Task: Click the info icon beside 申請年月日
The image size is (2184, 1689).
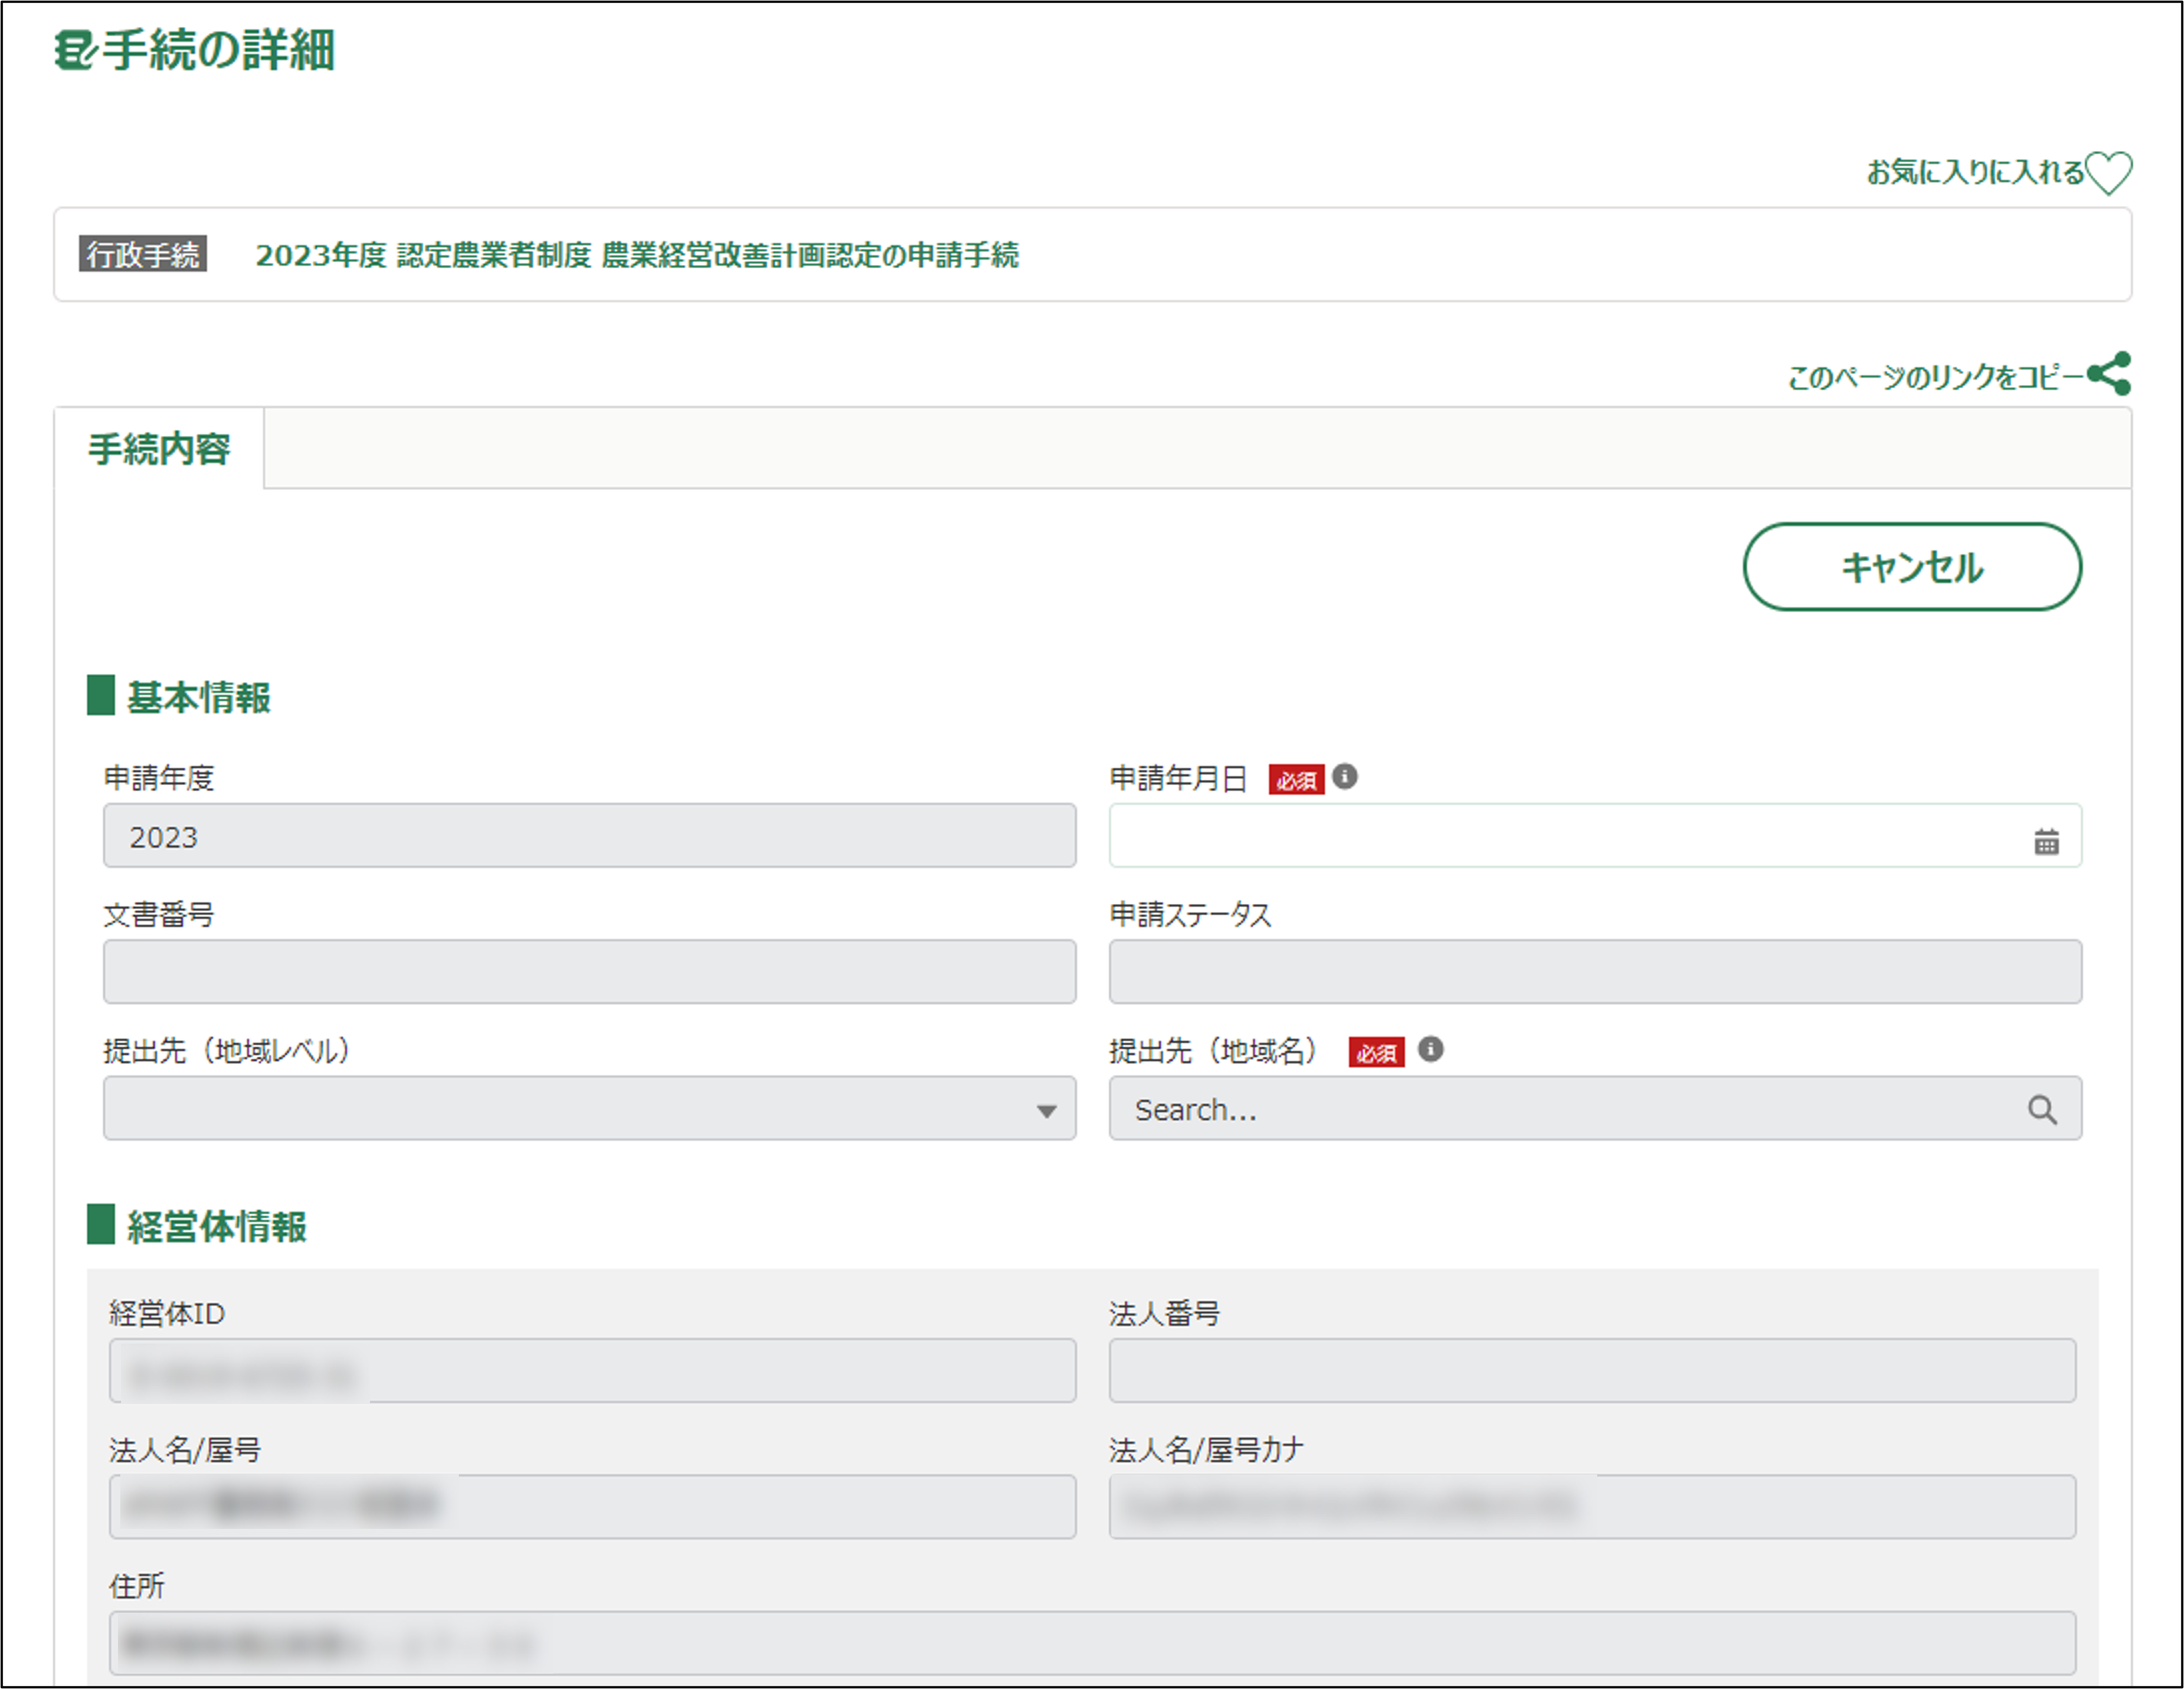Action: point(1345,776)
